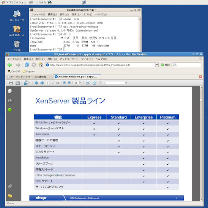The height and width of the screenshot is (208, 208).
Task: Click the PDF page number field
Action: click(47, 83)
